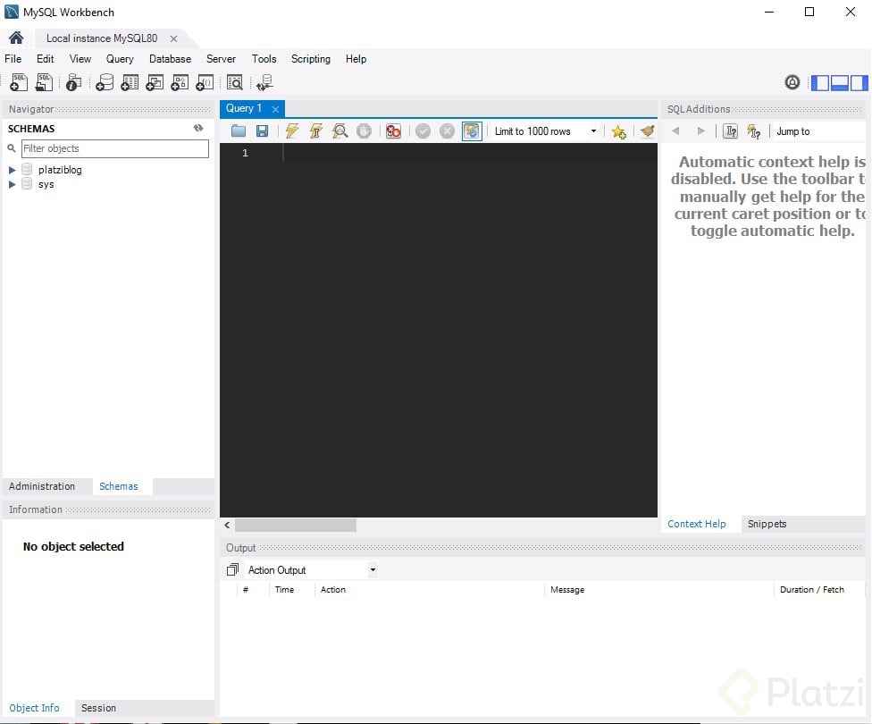This screenshot has height=724, width=872.
Task: Create a new SQL tab for queries
Action: (19, 82)
